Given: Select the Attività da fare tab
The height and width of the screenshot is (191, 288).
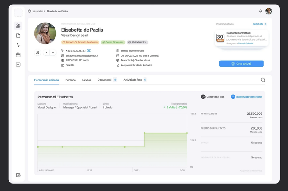Looking at the screenshot, I should click(133, 80).
